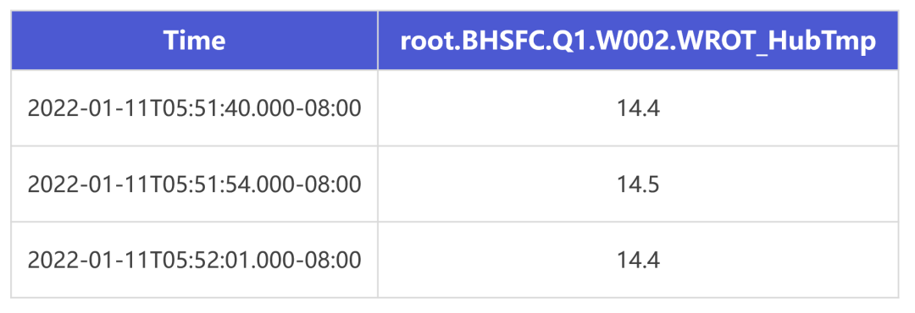The image size is (915, 313).
Task: Choose the last timestamp under Time
Action: [x=194, y=260]
